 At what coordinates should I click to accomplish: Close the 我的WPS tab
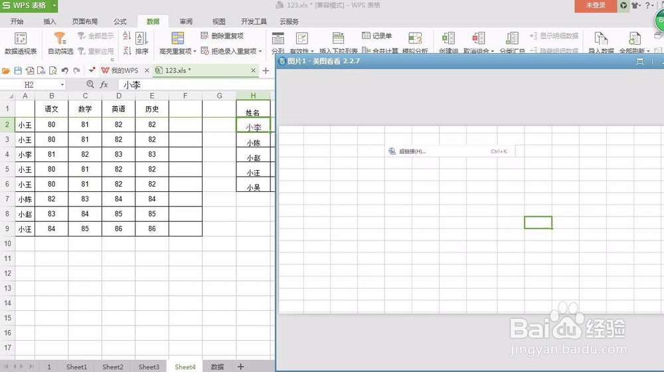[x=147, y=70]
